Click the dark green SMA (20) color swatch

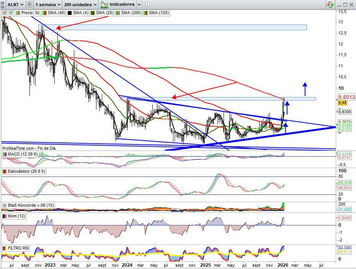93,13
